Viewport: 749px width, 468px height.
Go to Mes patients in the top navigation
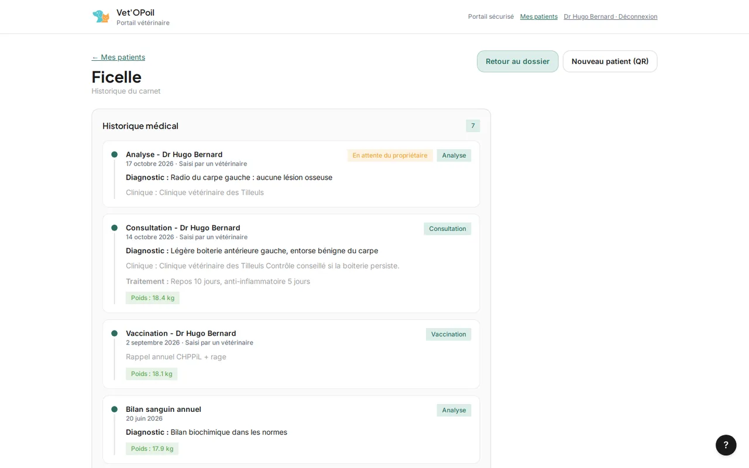539,16
